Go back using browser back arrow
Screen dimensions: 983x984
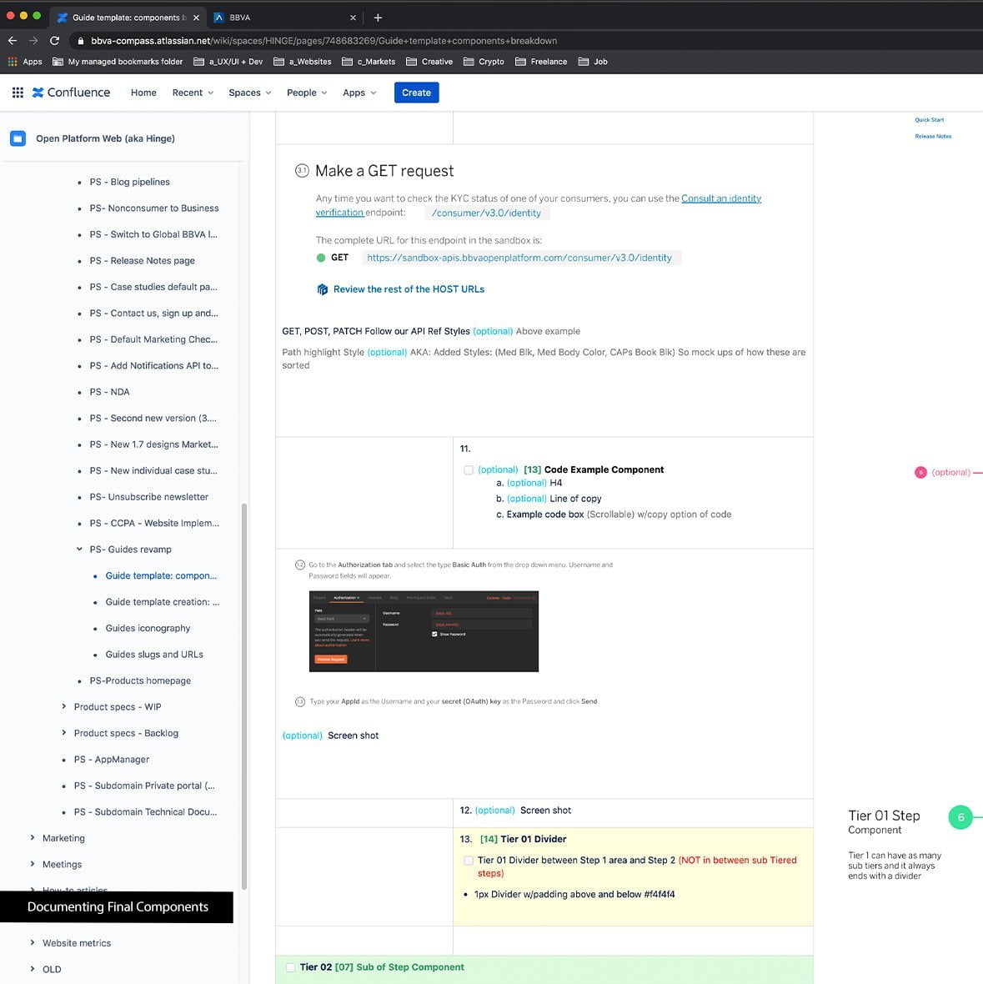click(13, 40)
